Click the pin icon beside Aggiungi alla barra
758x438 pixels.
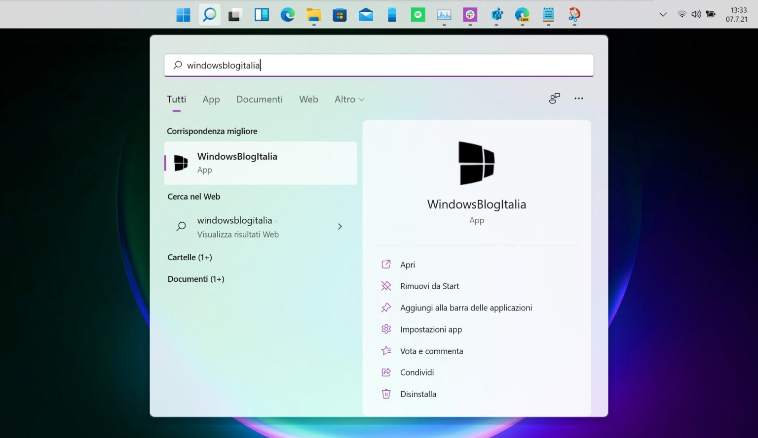coord(386,307)
